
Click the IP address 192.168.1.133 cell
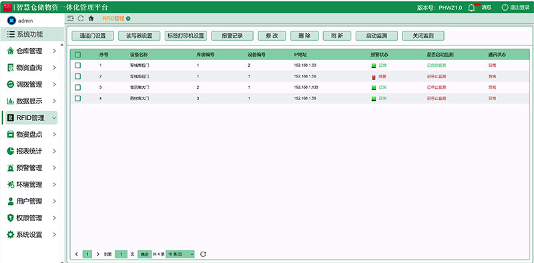click(306, 87)
